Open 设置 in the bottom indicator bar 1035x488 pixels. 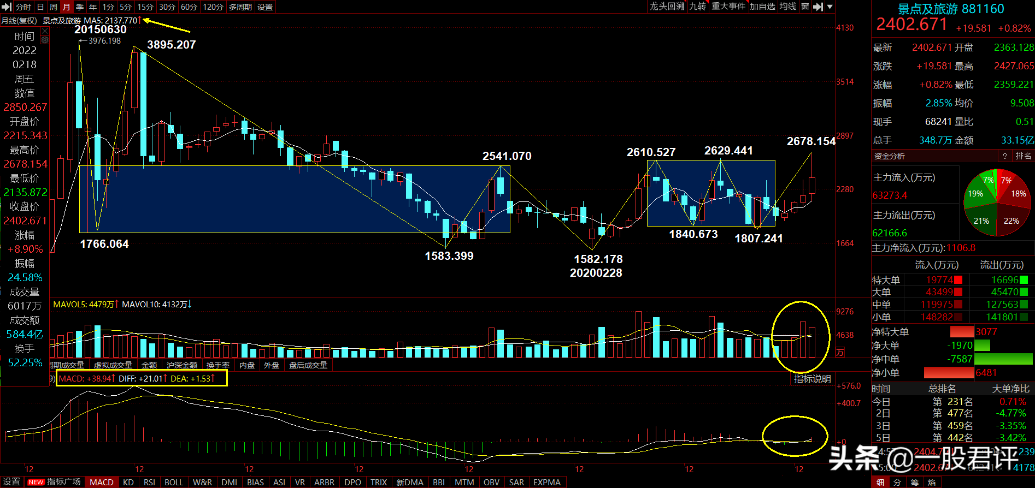(x=11, y=482)
